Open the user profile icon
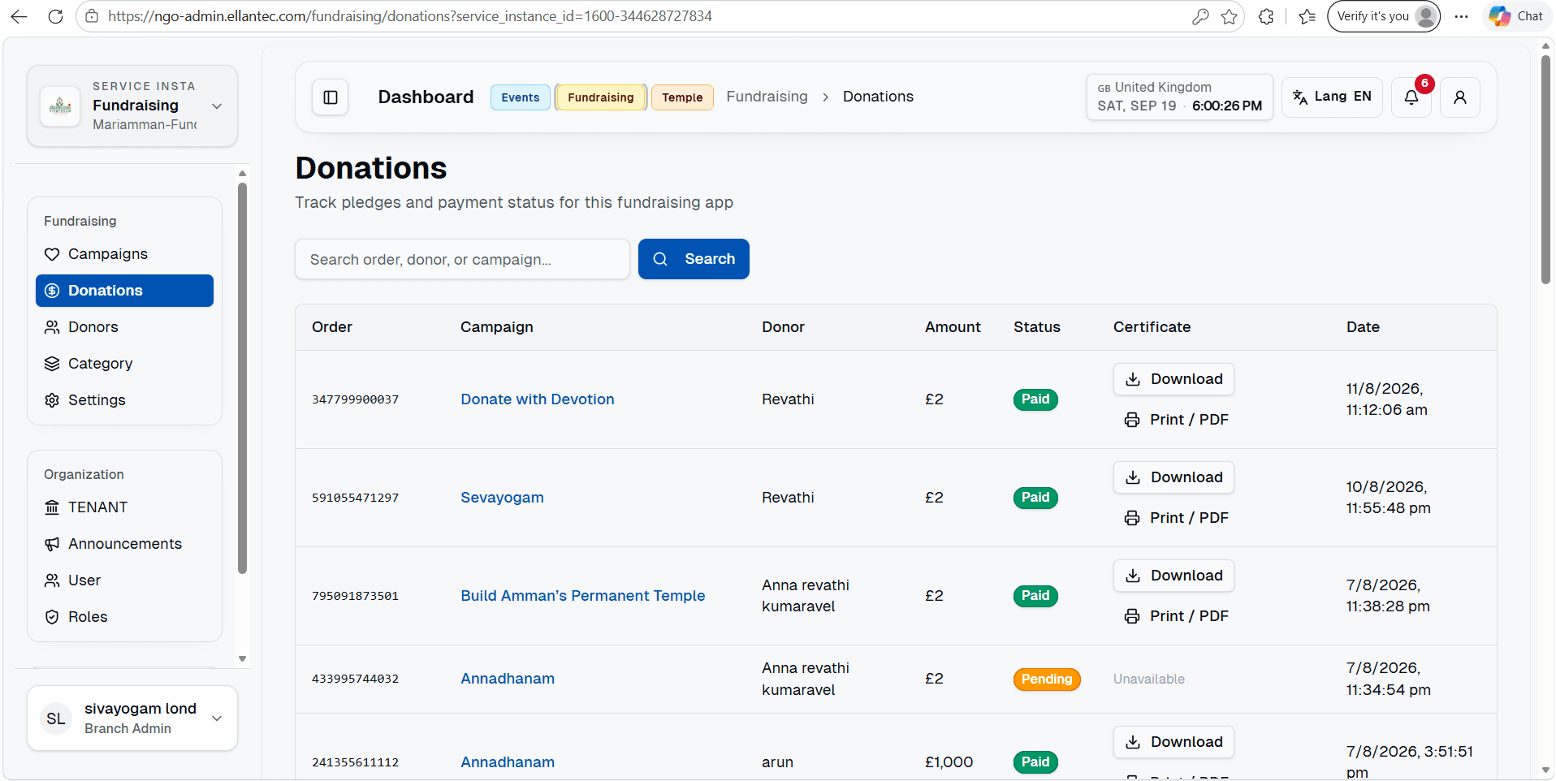The image size is (1556, 781). pyautogui.click(x=1460, y=97)
